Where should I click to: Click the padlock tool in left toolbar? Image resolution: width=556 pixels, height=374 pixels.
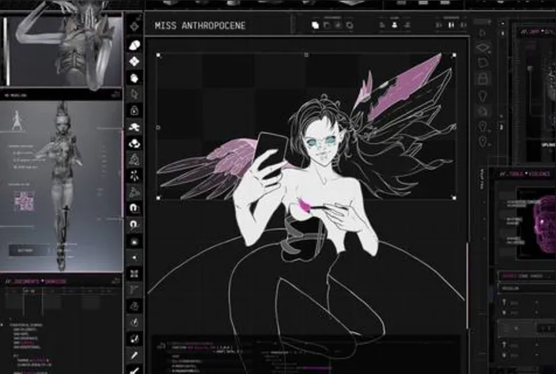point(135,110)
